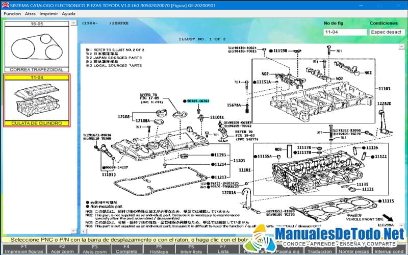This screenshot has height=255, width=408.
Task: Select PNC 11155A in the diagram
Action: tap(265, 157)
